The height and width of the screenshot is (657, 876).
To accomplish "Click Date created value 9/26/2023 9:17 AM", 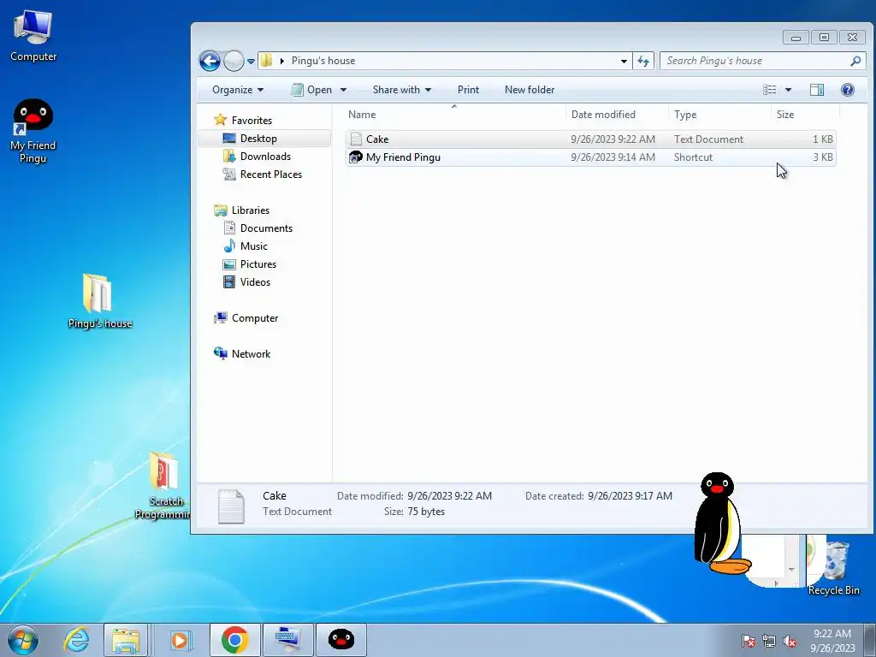I will [x=630, y=496].
